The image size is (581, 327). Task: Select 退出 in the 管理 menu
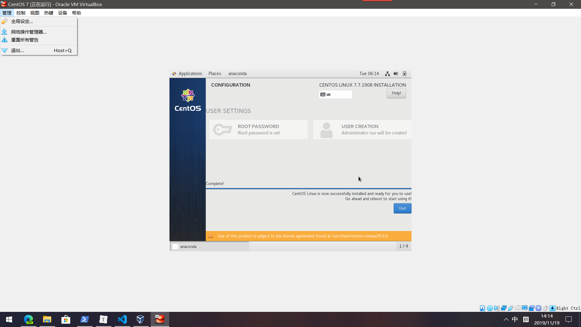coord(18,51)
